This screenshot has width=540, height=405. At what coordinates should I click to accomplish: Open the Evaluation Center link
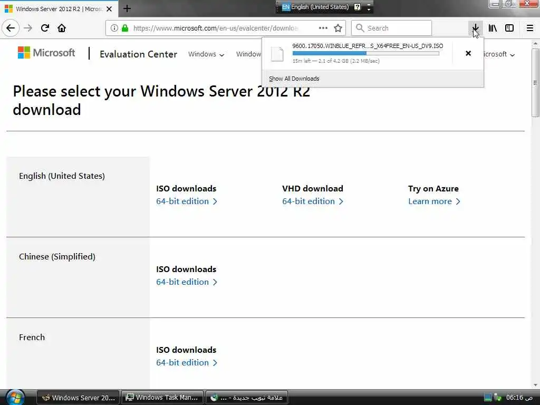tap(139, 54)
